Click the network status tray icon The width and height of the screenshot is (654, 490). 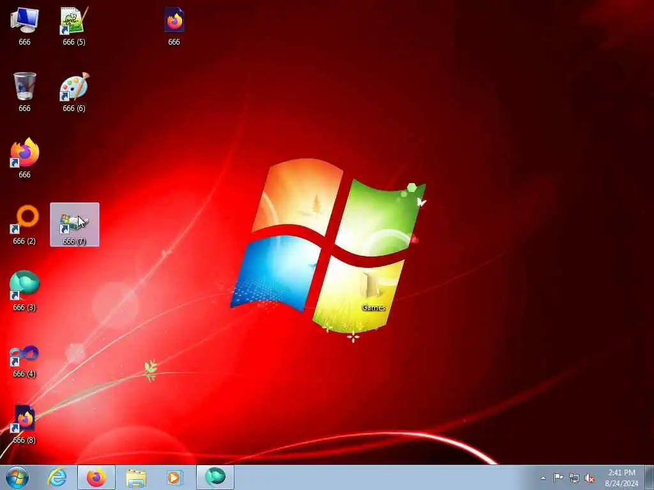(x=574, y=478)
